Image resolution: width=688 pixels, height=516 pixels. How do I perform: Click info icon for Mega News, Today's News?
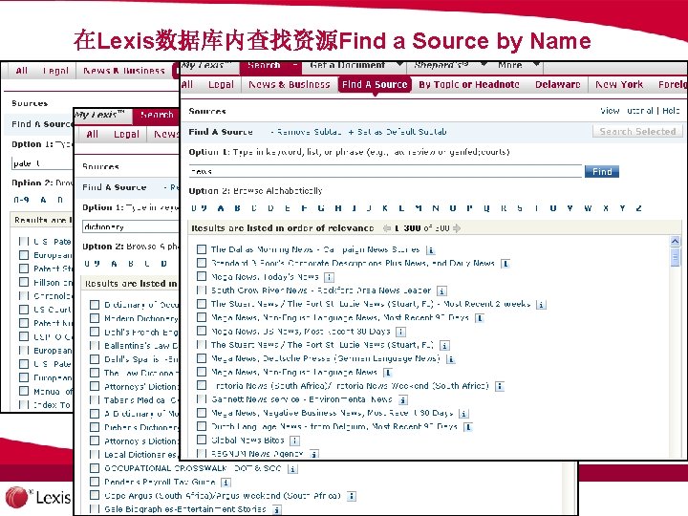coord(329,277)
